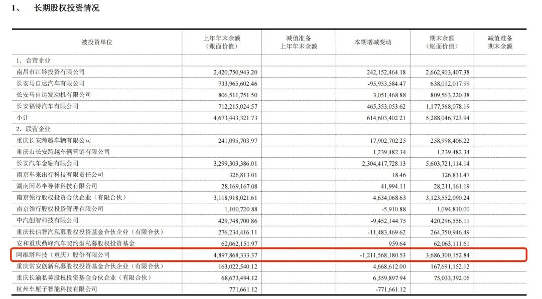Image resolution: width=542 pixels, height=299 pixels.
Task: Select the subtotal value 5,288,046,723.94
Action: 442,118
